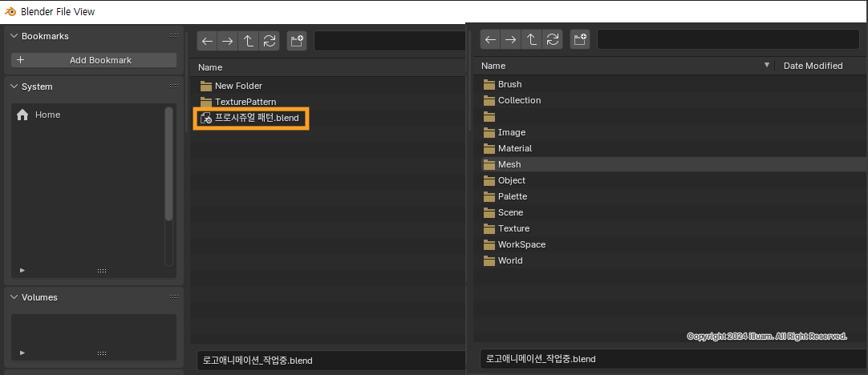The height and width of the screenshot is (375, 868).
Task: Grab the System list resize handle
Action: tap(102, 271)
